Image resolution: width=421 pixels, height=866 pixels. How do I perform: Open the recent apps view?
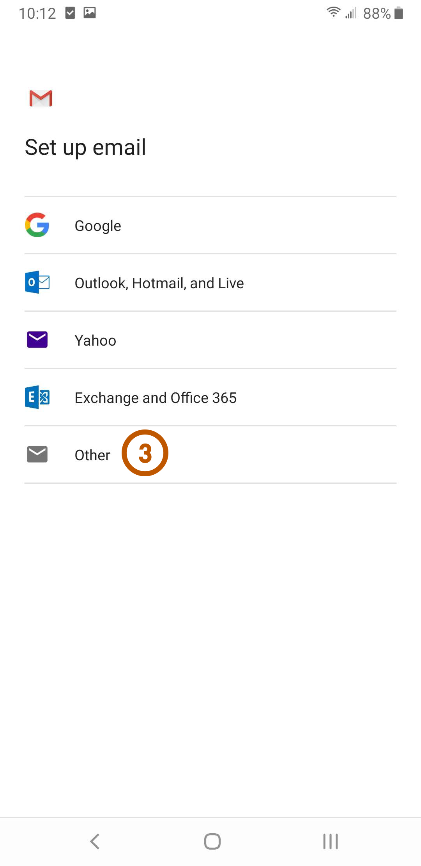[x=330, y=841]
